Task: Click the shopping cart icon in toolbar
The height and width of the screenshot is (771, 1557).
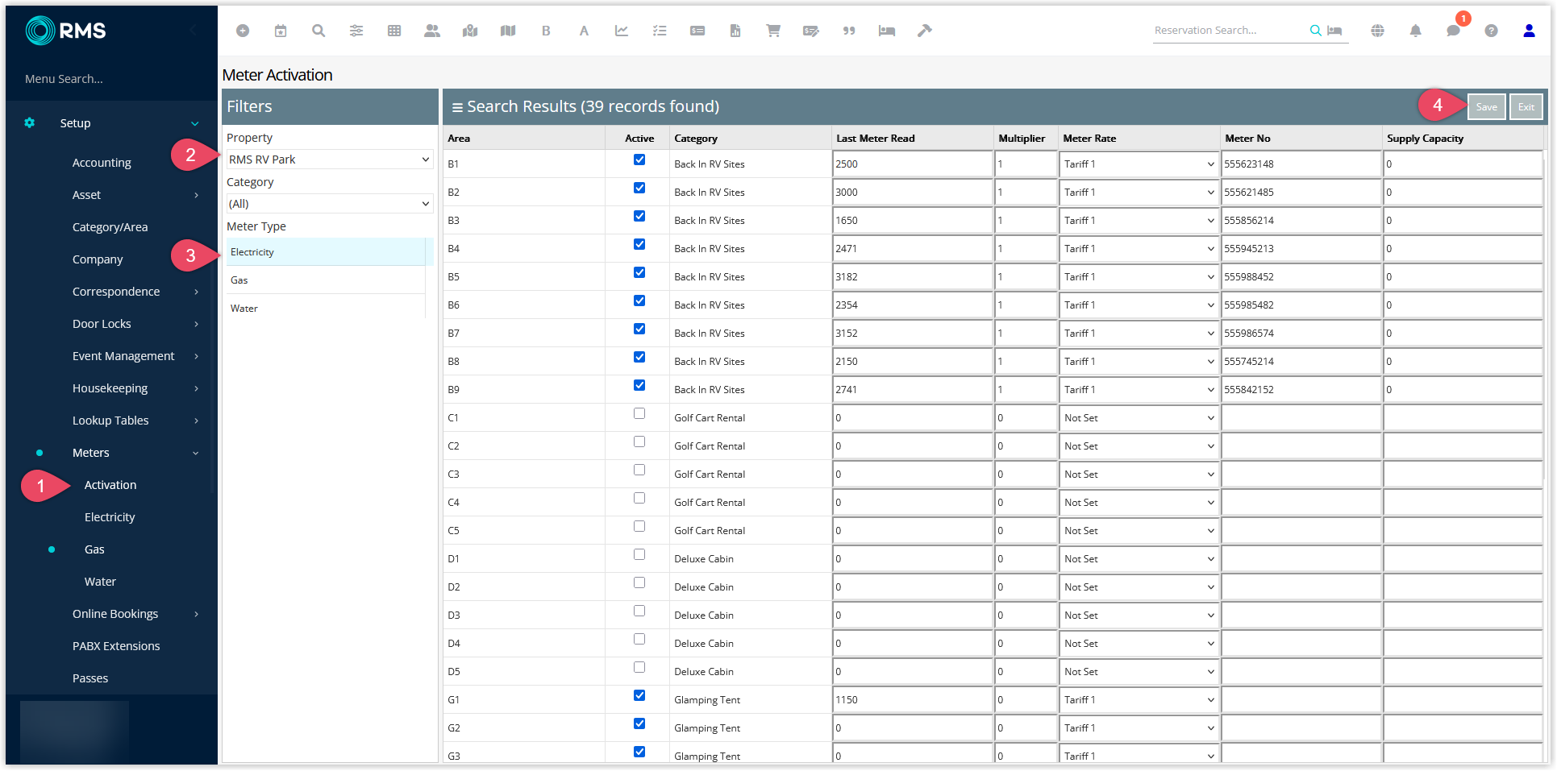Action: click(773, 31)
